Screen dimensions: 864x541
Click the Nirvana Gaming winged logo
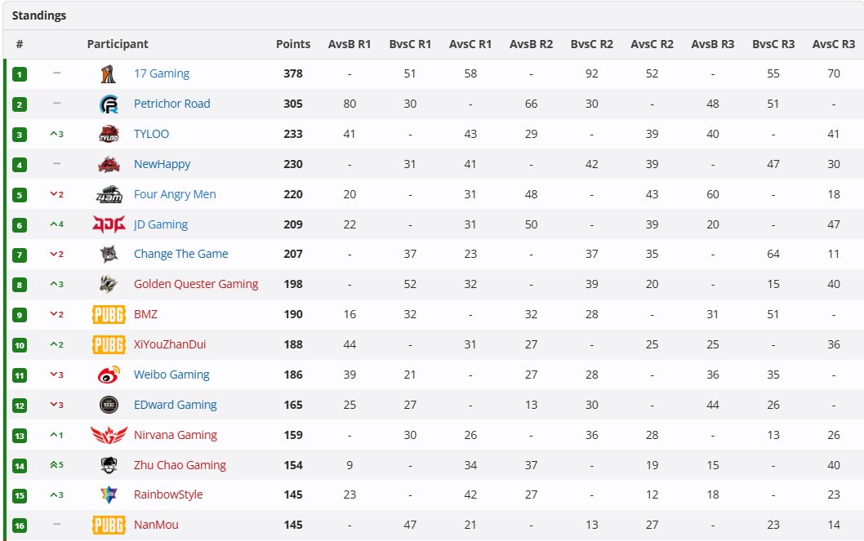[x=109, y=436]
